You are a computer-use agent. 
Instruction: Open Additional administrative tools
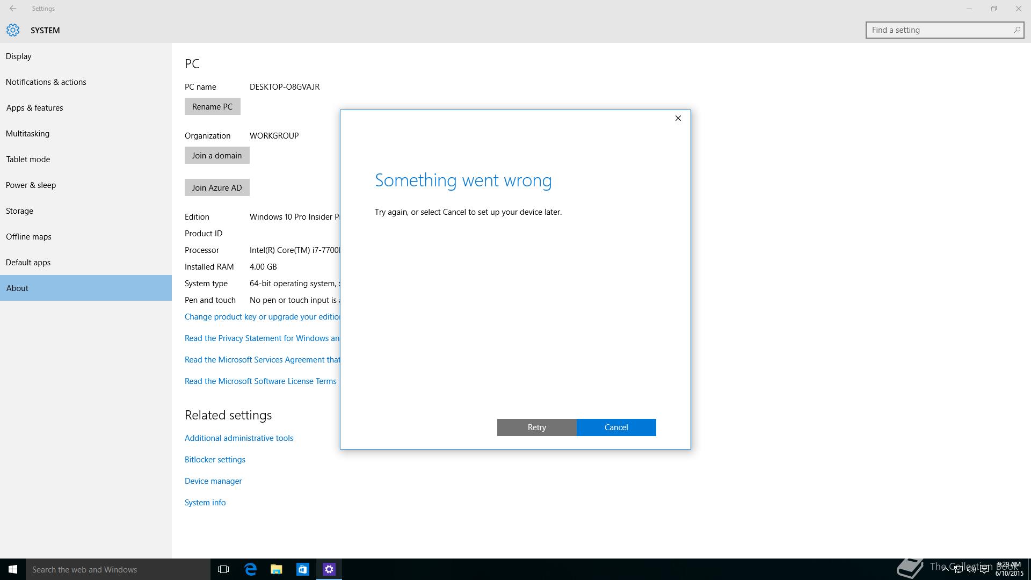[x=239, y=438]
